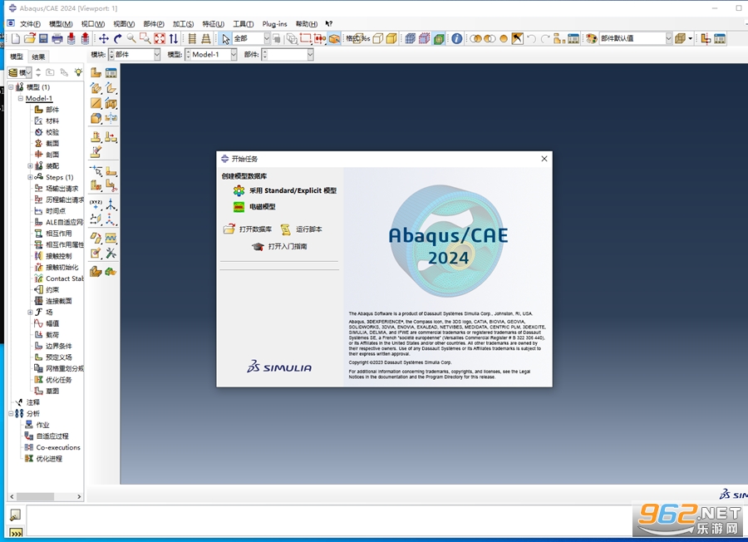Select Co-executions in model tree
This screenshot has width=748, height=542.
pos(52,447)
